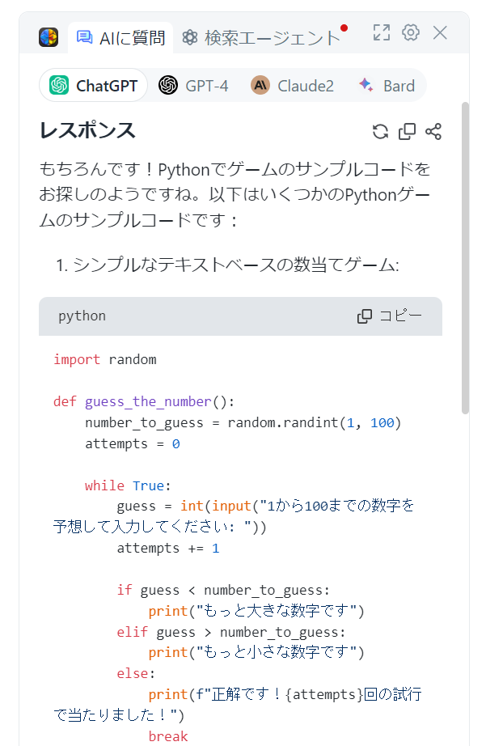This screenshot has width=486, height=746.
Task: Select the ChatGPT model option
Action: 94,86
